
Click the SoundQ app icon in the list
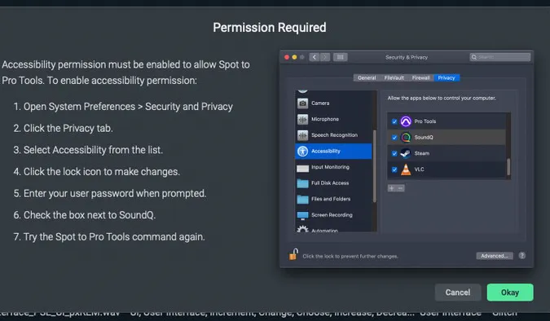[406, 137]
